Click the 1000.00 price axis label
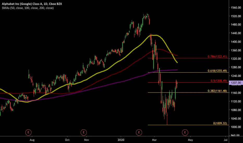243x143 pixels. (x=236, y=127)
